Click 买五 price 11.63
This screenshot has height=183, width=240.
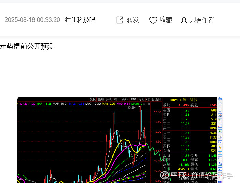point(185,151)
